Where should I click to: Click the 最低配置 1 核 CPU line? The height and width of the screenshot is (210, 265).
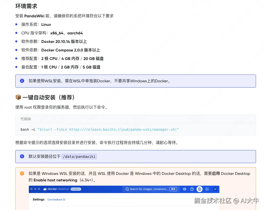[61, 67]
